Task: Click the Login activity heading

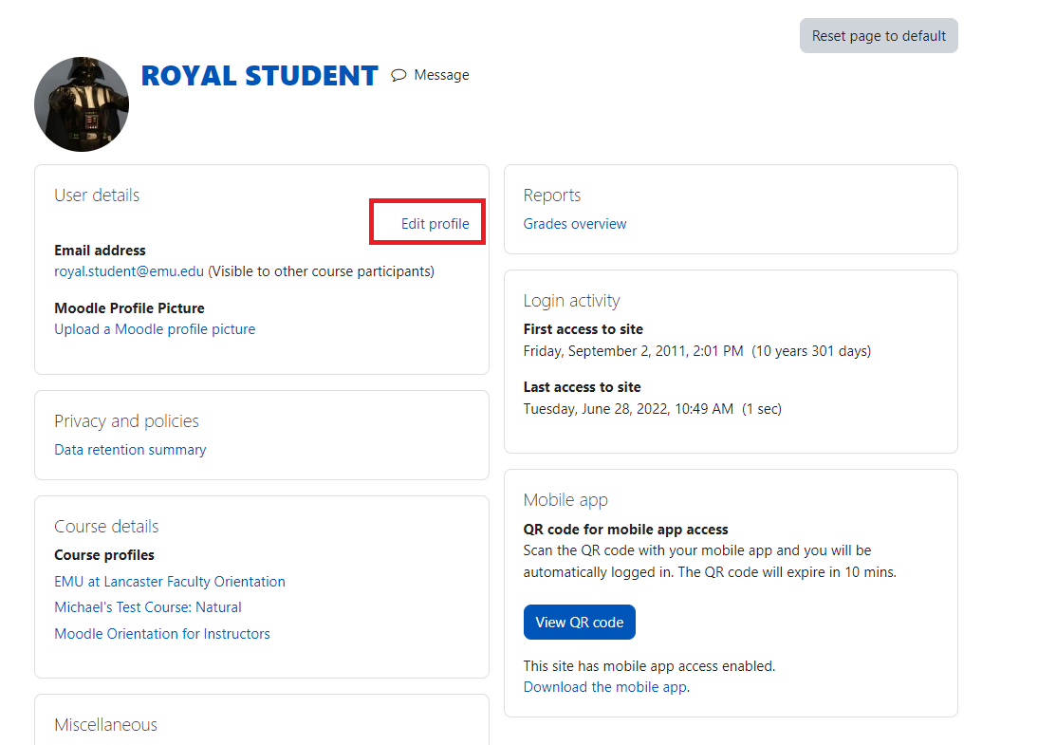Action: (x=571, y=301)
